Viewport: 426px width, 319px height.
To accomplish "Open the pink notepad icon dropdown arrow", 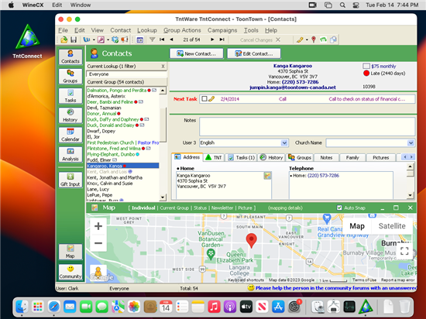I will click(x=108, y=39).
